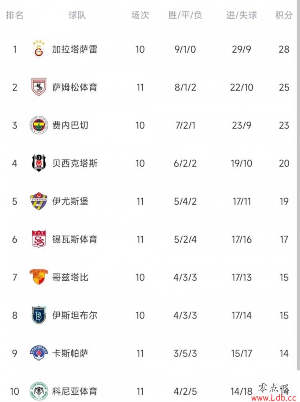Viewport: 300px width, 402px height.
Task: Click the Sivasspor red crest
Action: [x=39, y=239]
